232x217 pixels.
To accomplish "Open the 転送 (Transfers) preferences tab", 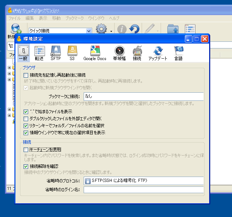I will 39,53.
